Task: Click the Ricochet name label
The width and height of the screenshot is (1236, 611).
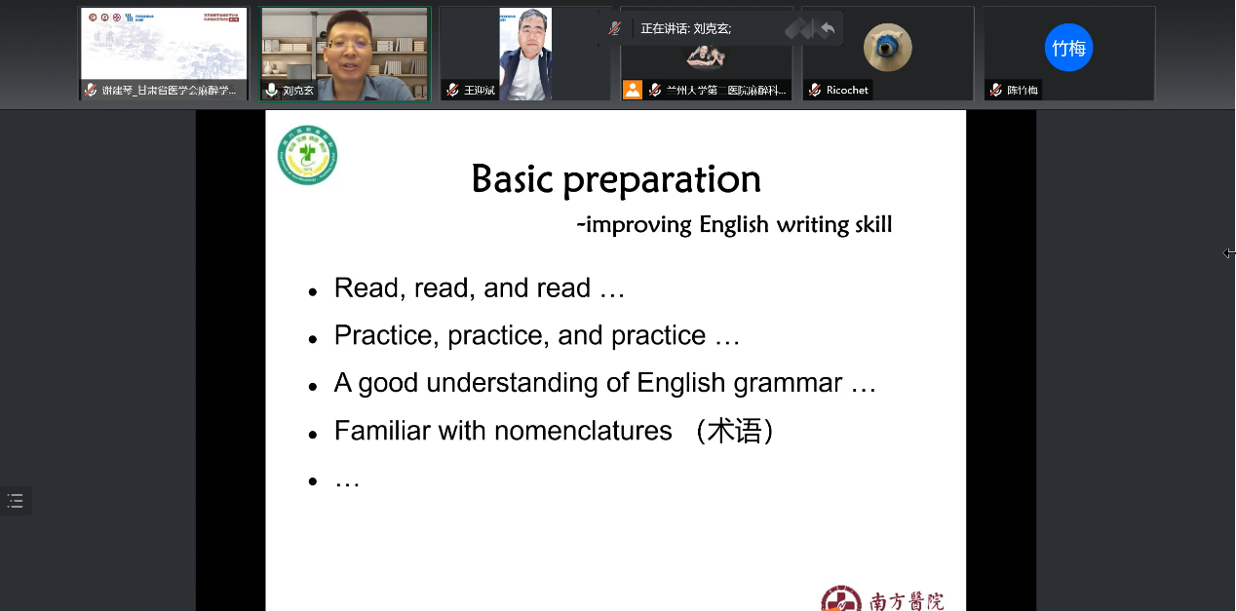Action: (x=846, y=90)
